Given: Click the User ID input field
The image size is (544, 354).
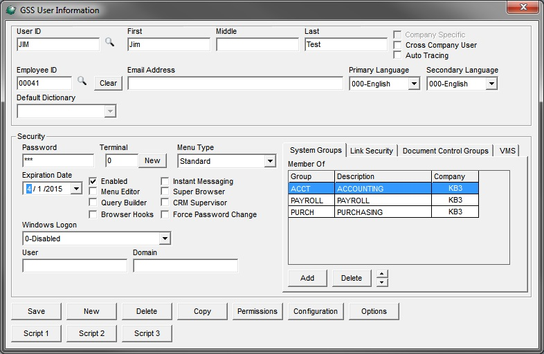Looking at the screenshot, I should pyautogui.click(x=58, y=44).
